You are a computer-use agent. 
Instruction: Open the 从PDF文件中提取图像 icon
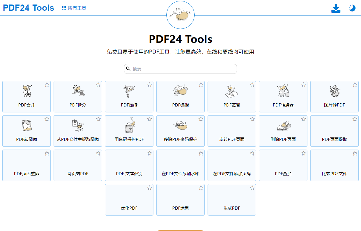(78, 125)
